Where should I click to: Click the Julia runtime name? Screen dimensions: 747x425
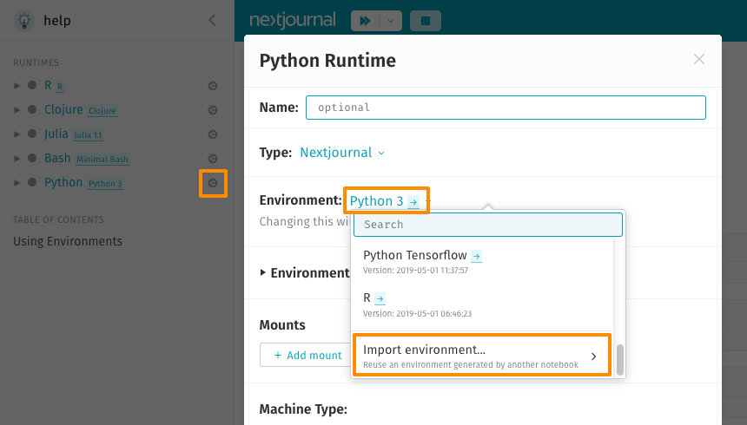click(56, 134)
